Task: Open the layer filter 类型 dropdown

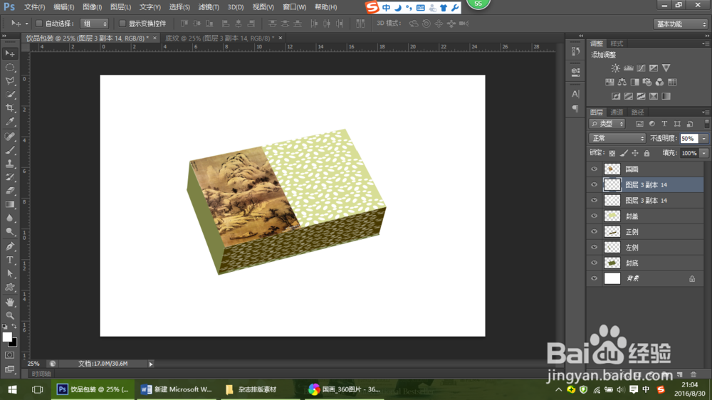Action: click(607, 124)
